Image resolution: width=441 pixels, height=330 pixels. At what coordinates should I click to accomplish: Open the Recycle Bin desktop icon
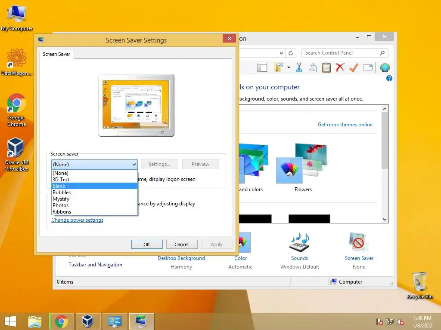point(419,285)
